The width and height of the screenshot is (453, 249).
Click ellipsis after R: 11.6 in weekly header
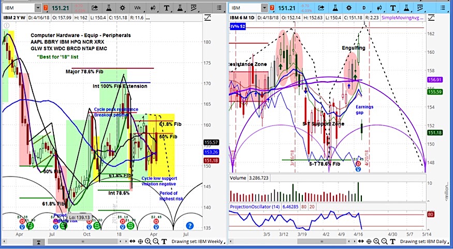point(148,18)
